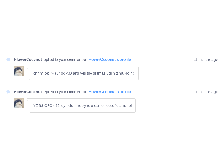Open the 'FlowerCoconut's profile' link in the second notification

coord(110,92)
